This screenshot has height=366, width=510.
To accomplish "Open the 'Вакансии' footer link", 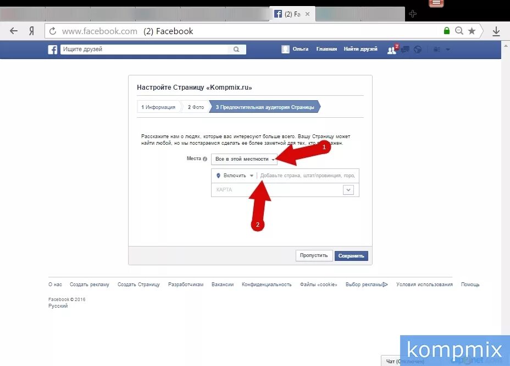I will 223,284.
